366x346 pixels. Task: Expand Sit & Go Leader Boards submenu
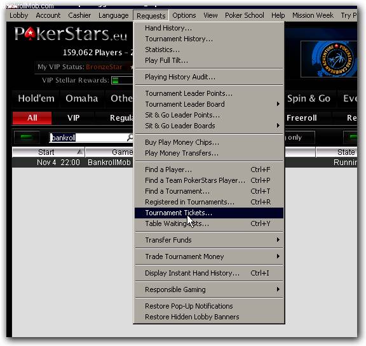tap(278, 126)
